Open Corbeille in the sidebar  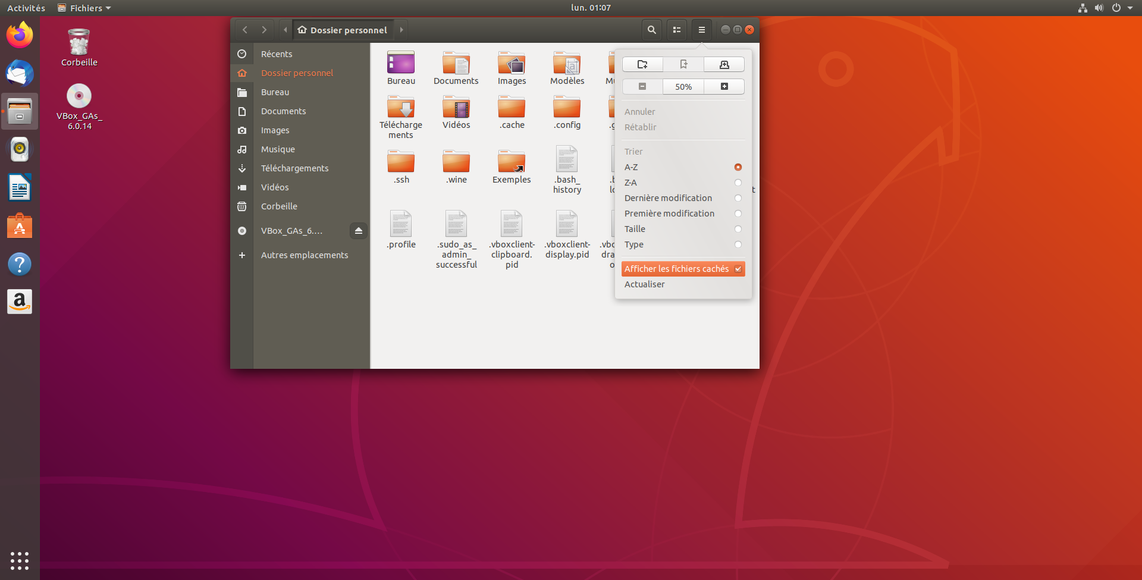coord(300,206)
